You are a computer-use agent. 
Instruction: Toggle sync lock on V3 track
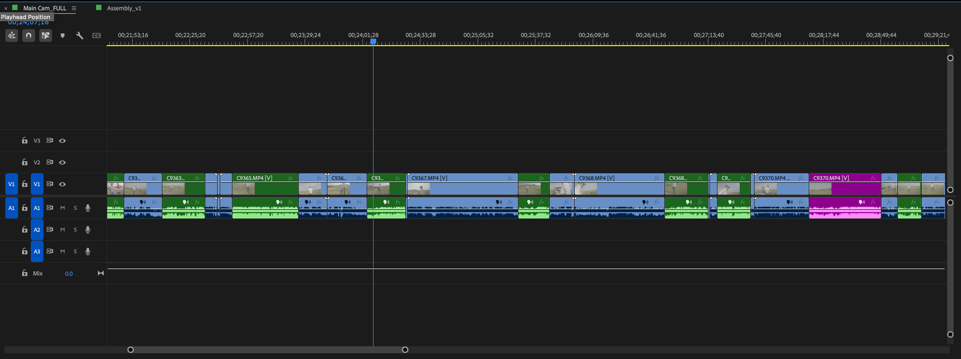click(x=50, y=141)
